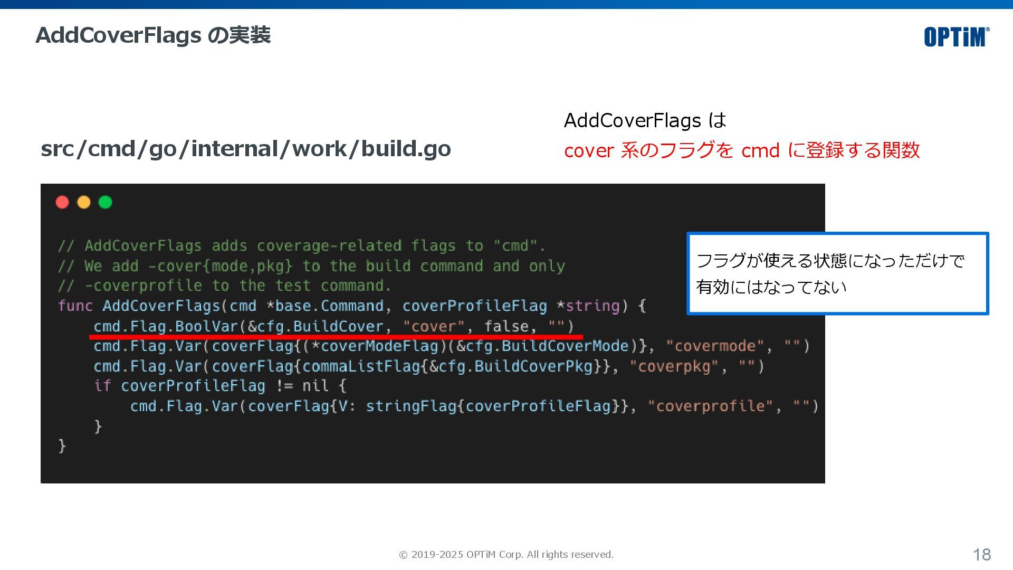The height and width of the screenshot is (570, 1013).
Task: Click the slide title AddCoverFlags の実装
Action: (153, 35)
